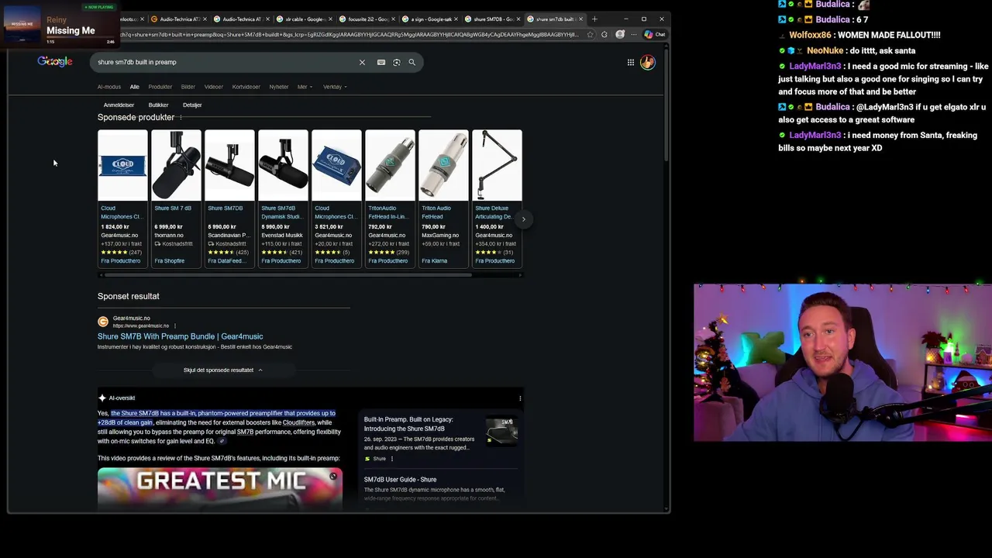Switch to the 'Produkter' tab
The width and height of the screenshot is (992, 558).
(x=160, y=87)
